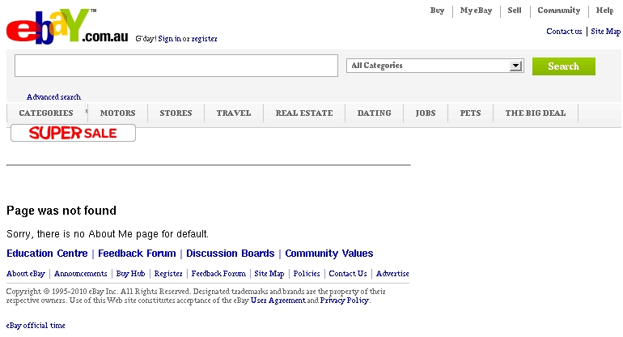The width and height of the screenshot is (623, 337).
Task: Select the Jobs navigation tab
Action: tap(426, 113)
